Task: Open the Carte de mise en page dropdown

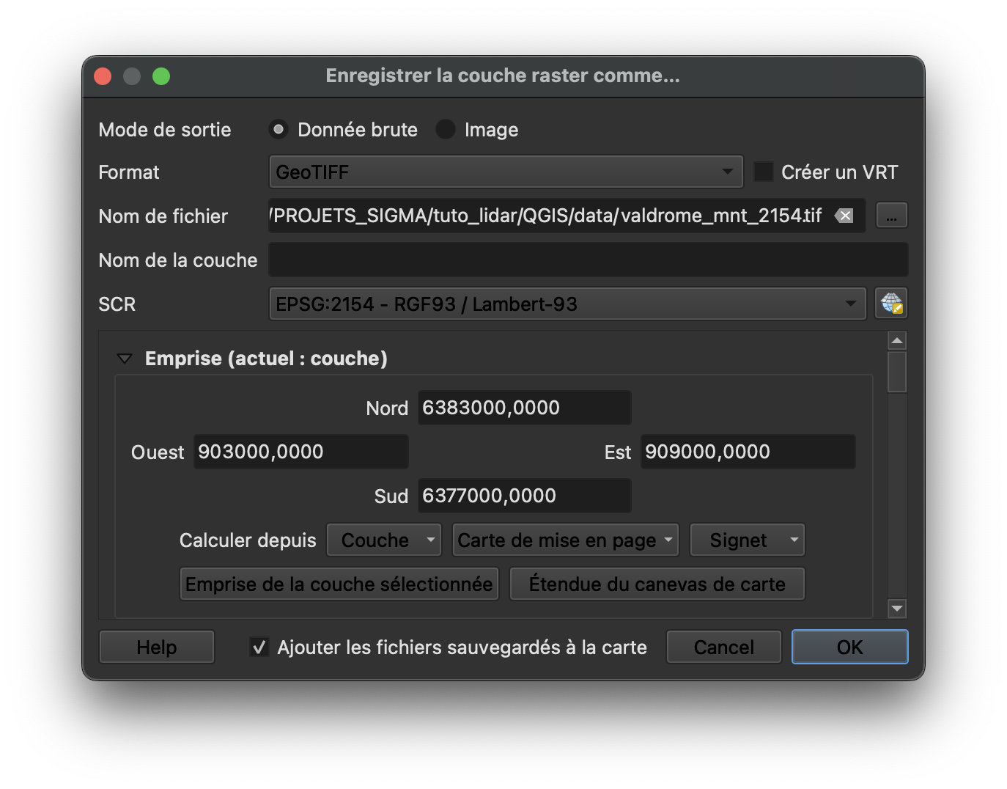Action: [566, 540]
